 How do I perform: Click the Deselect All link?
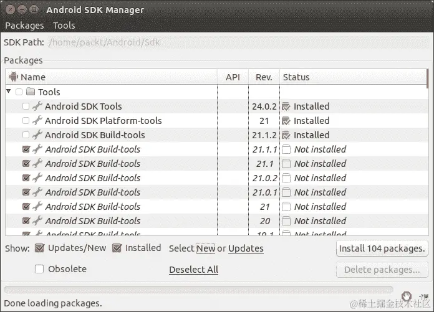tap(193, 270)
